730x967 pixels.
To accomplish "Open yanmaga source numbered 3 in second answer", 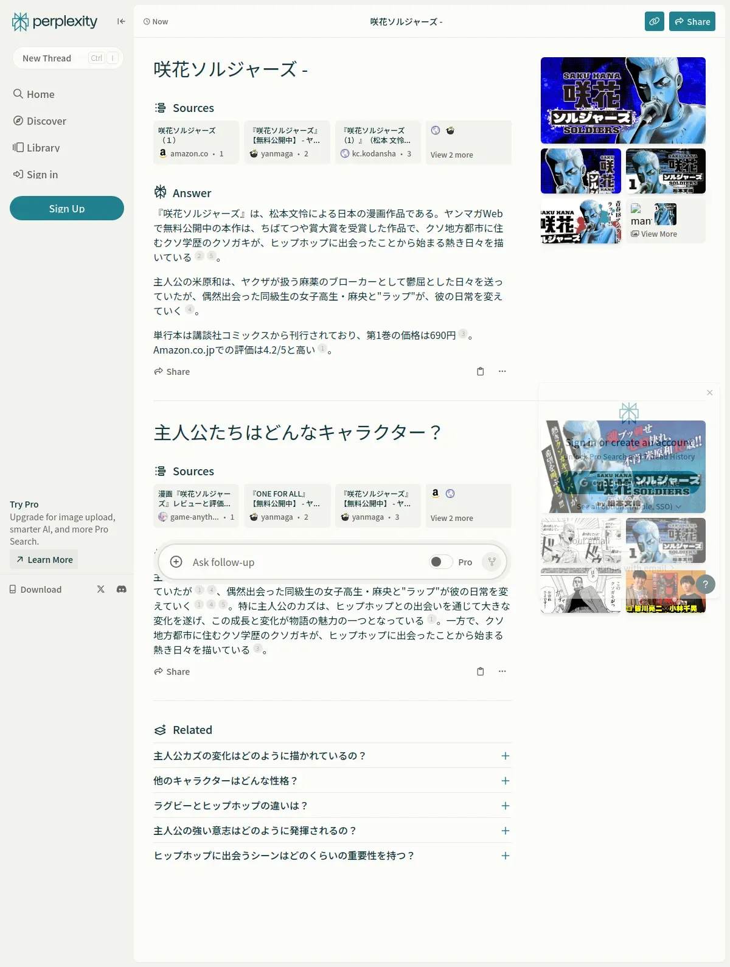I will (378, 506).
